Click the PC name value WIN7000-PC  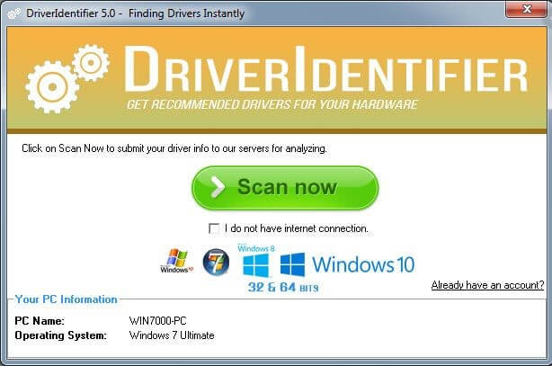tap(157, 321)
